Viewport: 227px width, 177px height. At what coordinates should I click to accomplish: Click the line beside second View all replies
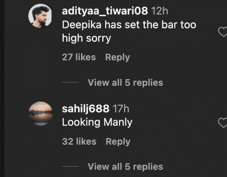point(70,166)
